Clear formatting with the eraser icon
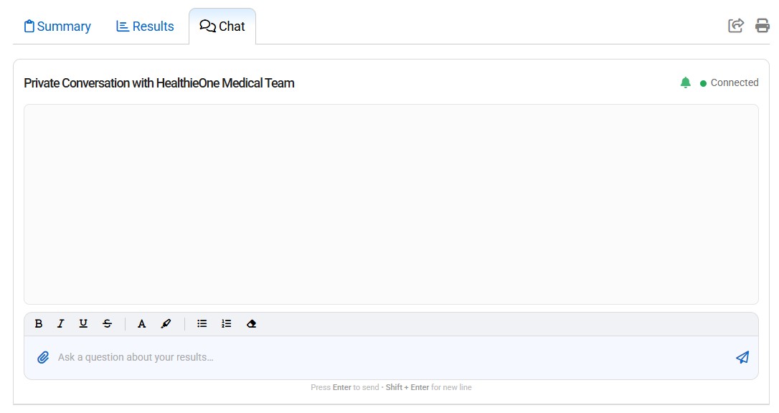The height and width of the screenshot is (413, 779). [x=251, y=324]
